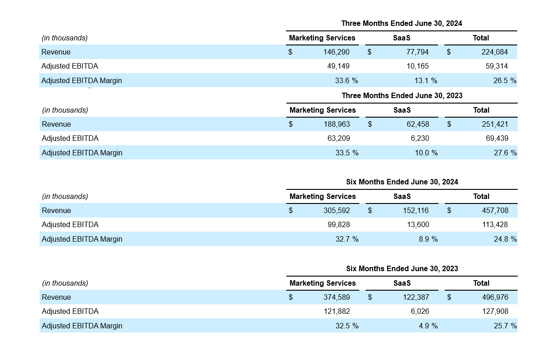Click the revenue amount 122,387

coord(416,297)
